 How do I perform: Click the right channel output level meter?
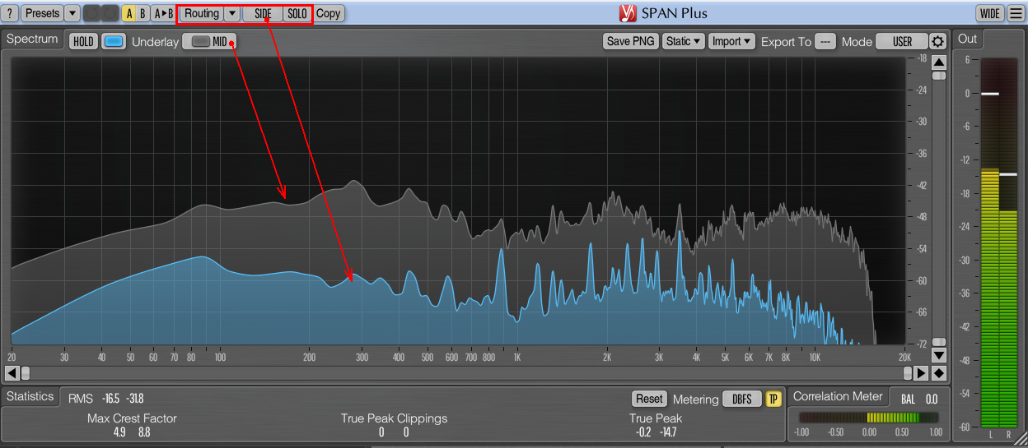tap(1008, 242)
